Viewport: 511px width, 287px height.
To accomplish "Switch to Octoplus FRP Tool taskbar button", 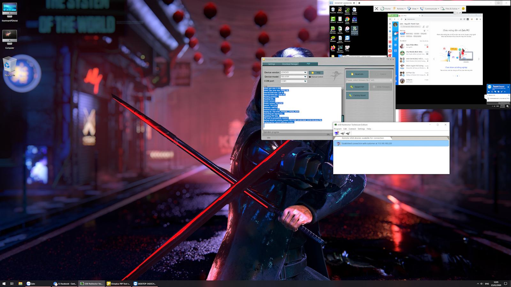I will click(x=118, y=283).
